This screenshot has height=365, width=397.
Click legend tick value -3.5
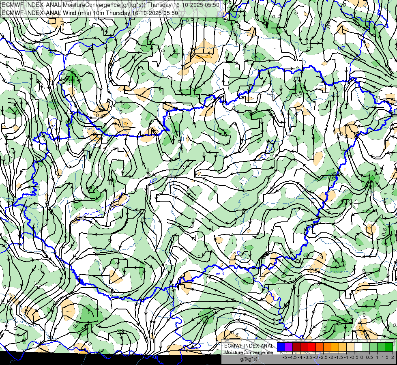point(308,357)
